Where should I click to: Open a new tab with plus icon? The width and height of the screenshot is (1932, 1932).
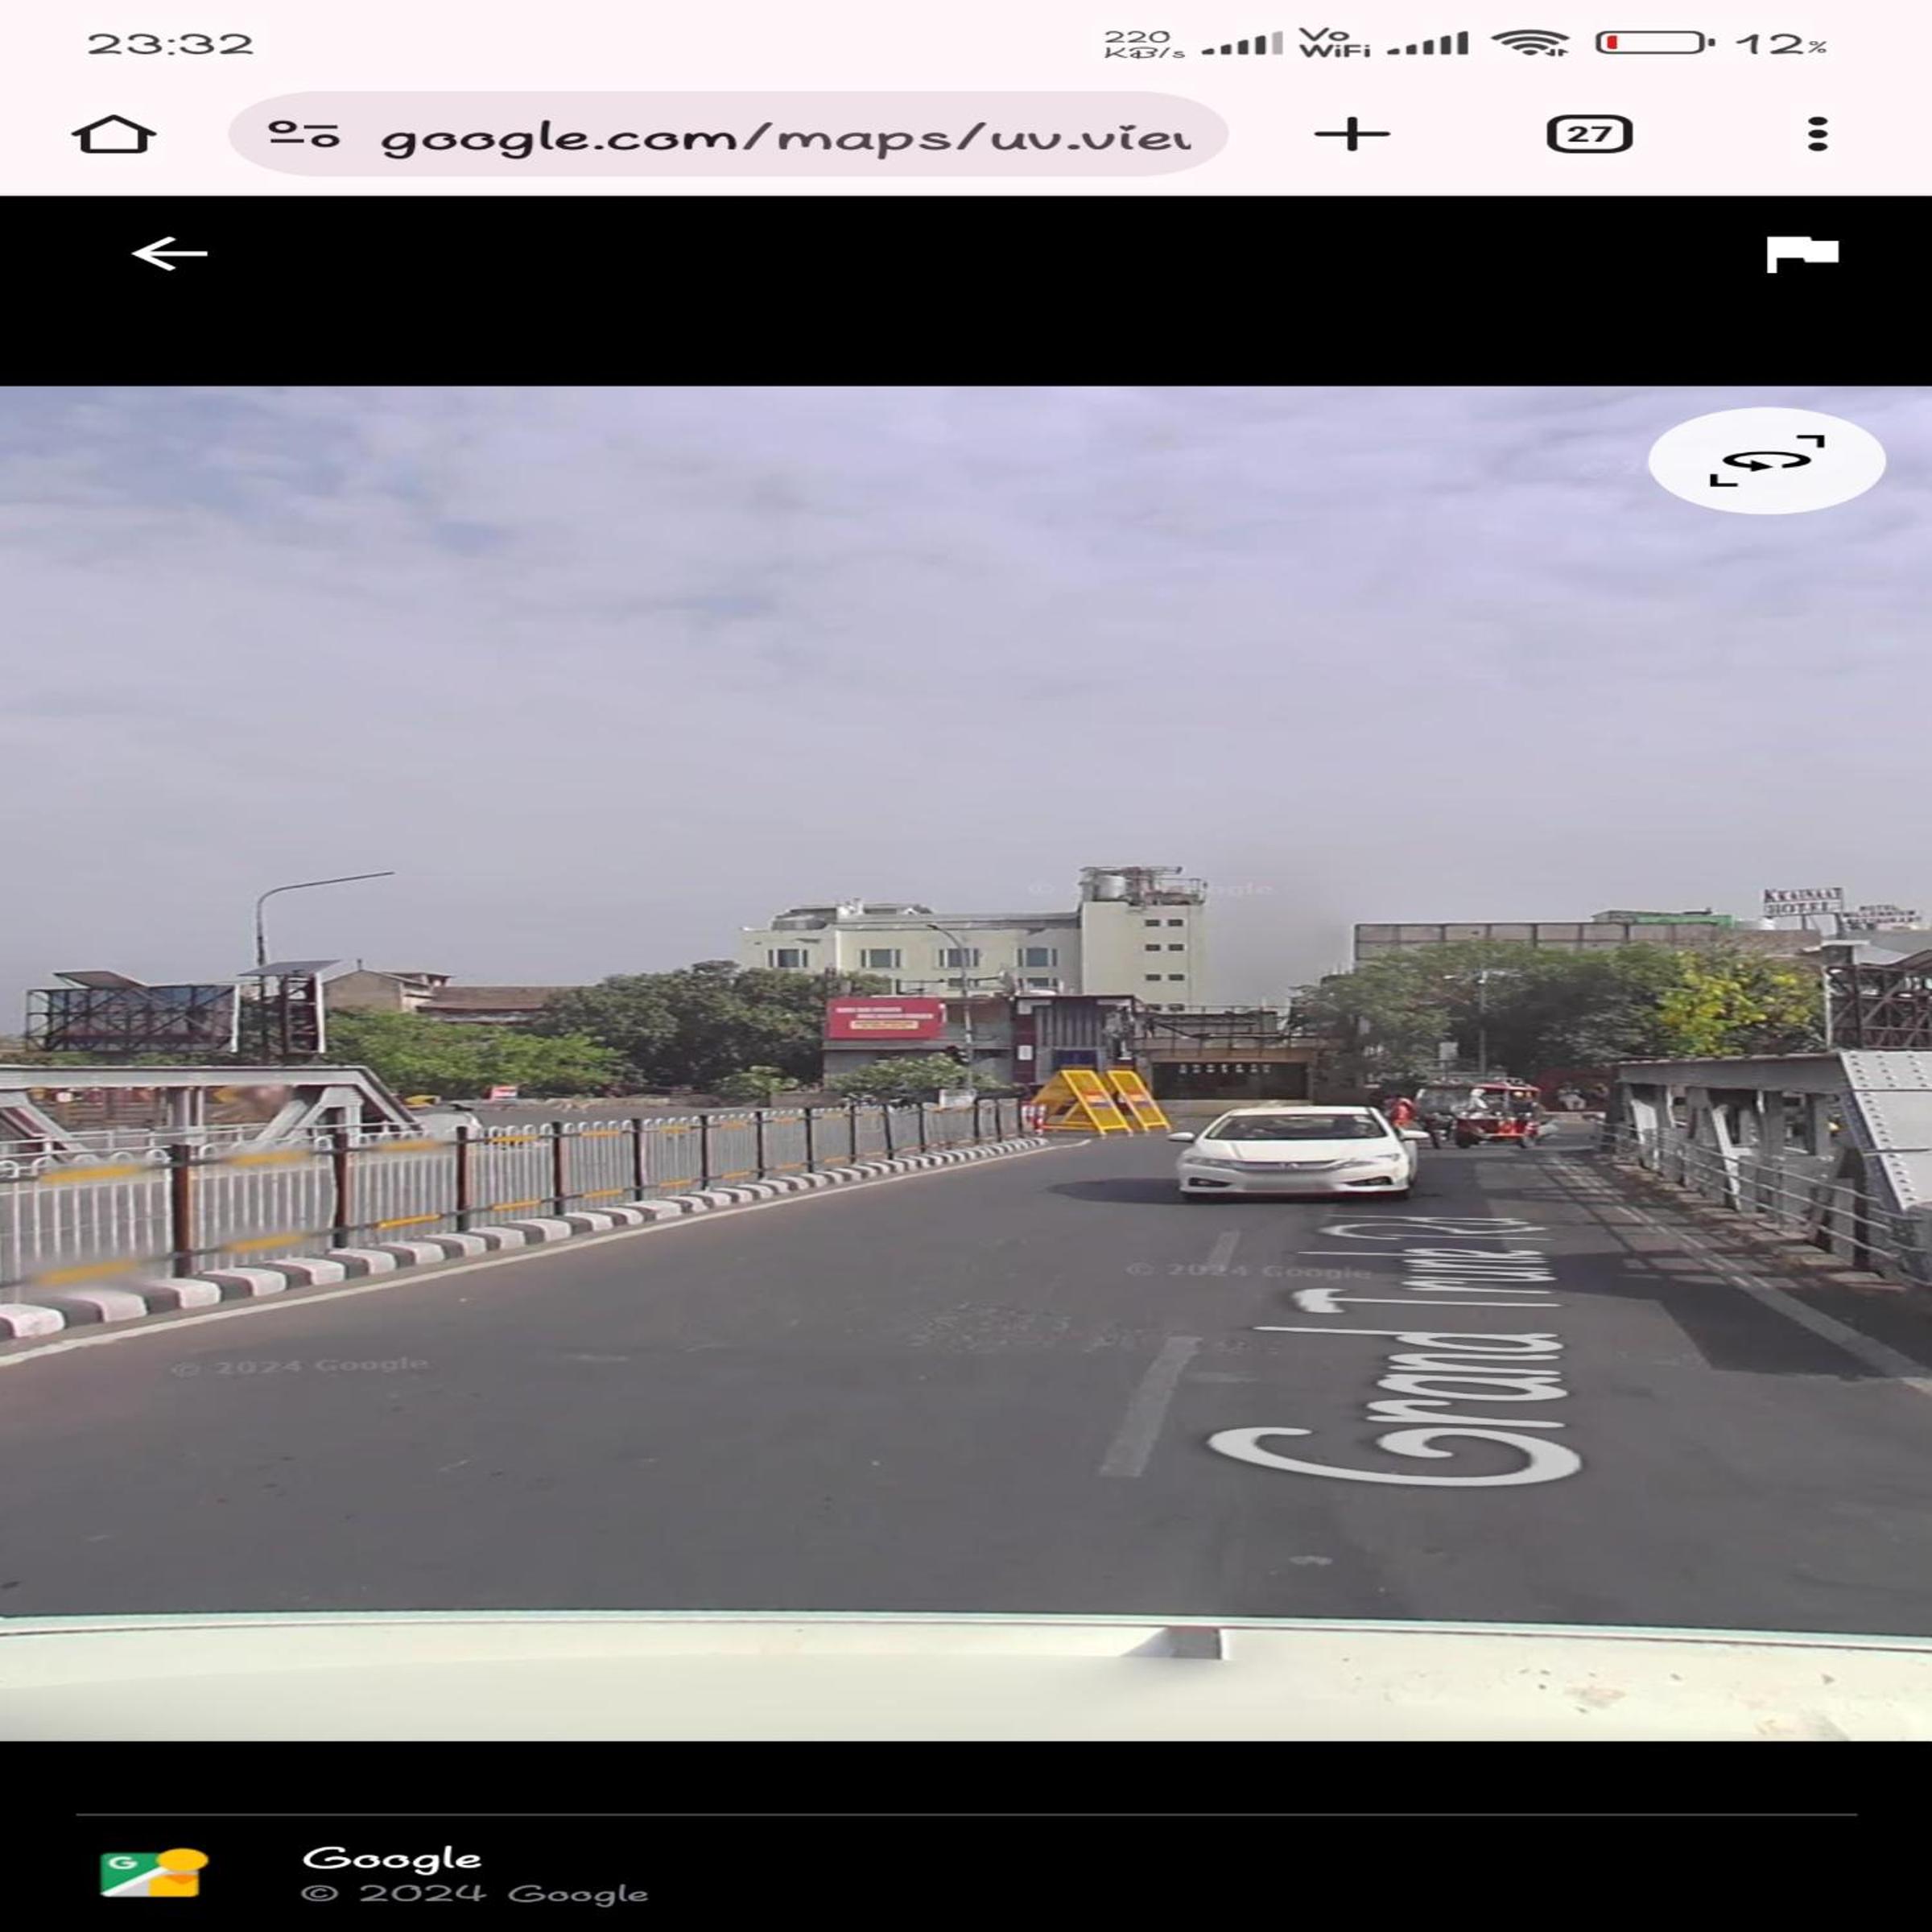click(x=1351, y=134)
